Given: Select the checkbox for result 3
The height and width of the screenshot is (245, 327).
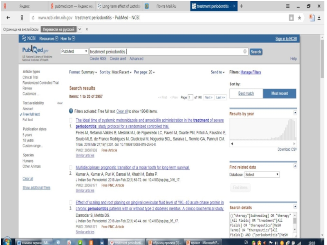Looking at the screenshot, I should [71, 203].
